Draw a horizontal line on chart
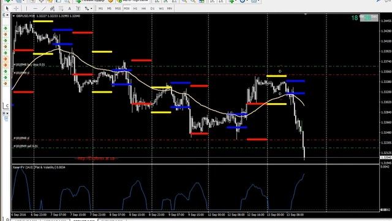 pyautogui.click(x=35, y=9)
